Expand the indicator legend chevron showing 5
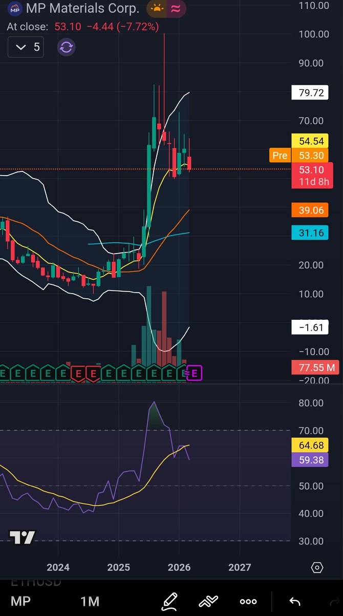The width and height of the screenshot is (343, 616). tap(26, 47)
